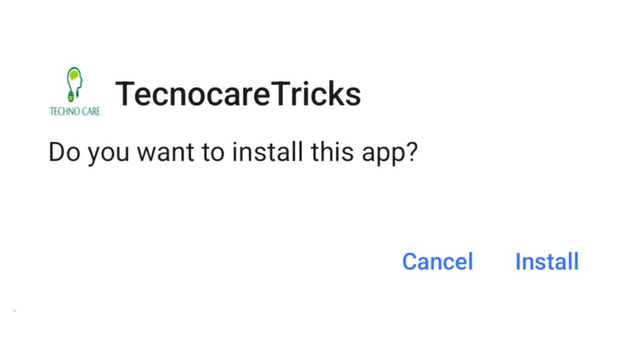
Task: Click the TecnocareTricks app title
Action: [238, 94]
